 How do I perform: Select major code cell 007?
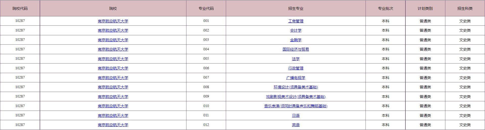(206, 78)
